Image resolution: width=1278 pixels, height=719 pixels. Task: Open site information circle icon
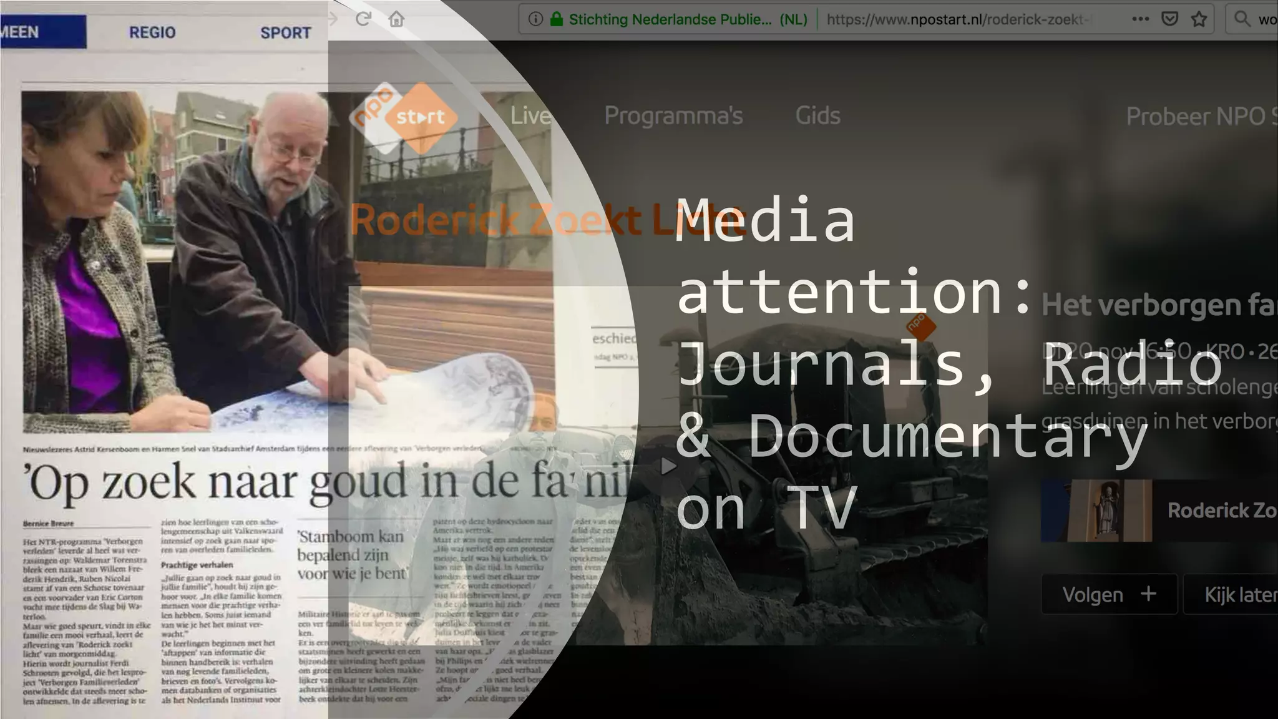[x=535, y=19]
